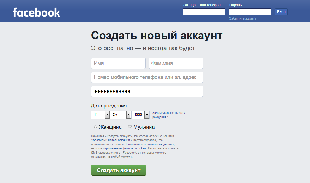Open the birth day dropdown showing 11
Image resolution: width=310 pixels, height=183 pixels.
(100, 114)
